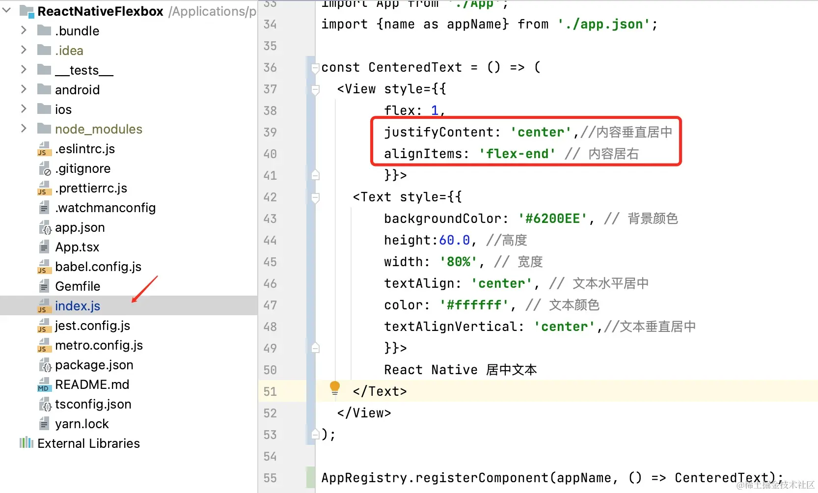Viewport: 818px width, 493px height.
Task: Open package.json from project tree
Action: pyautogui.click(x=94, y=365)
